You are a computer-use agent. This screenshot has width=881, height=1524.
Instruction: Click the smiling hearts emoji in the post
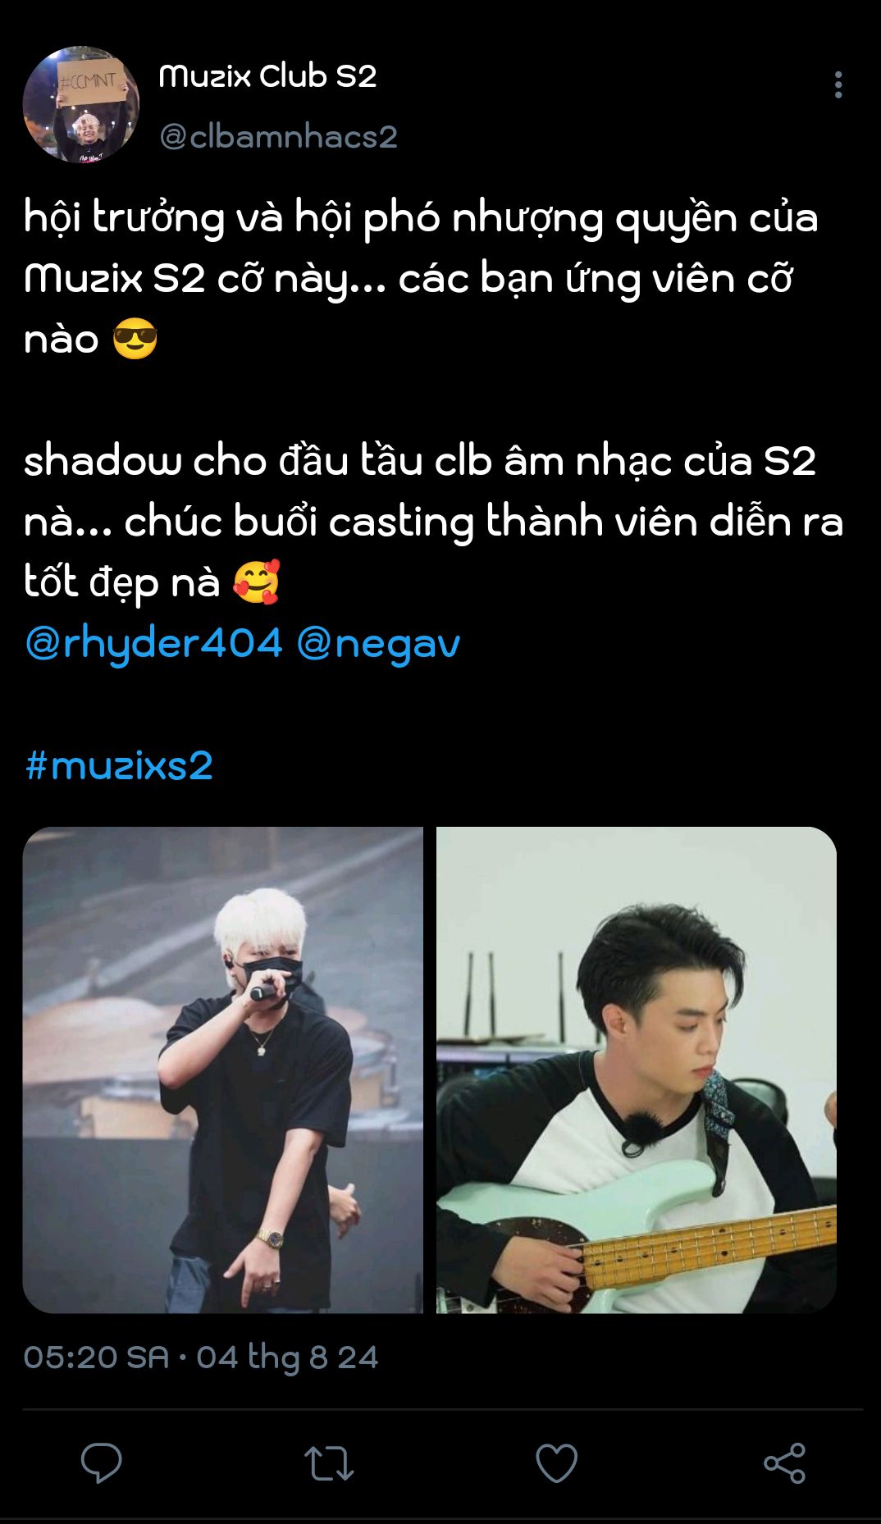click(x=257, y=582)
